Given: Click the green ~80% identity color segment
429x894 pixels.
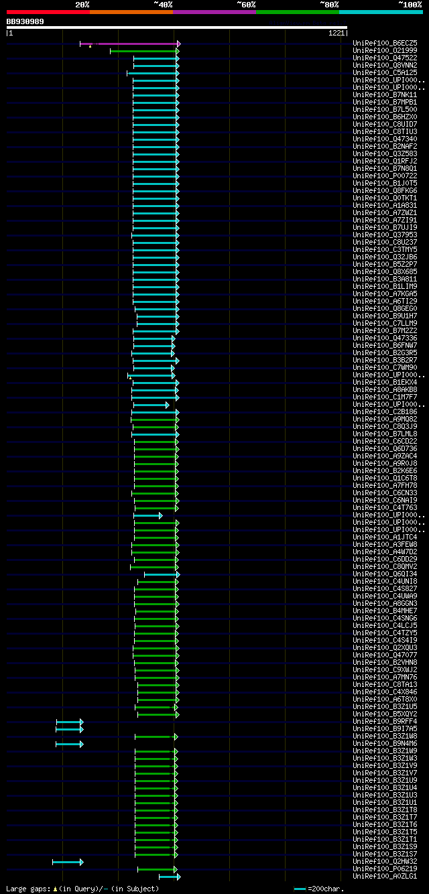Looking at the screenshot, I should [297, 12].
